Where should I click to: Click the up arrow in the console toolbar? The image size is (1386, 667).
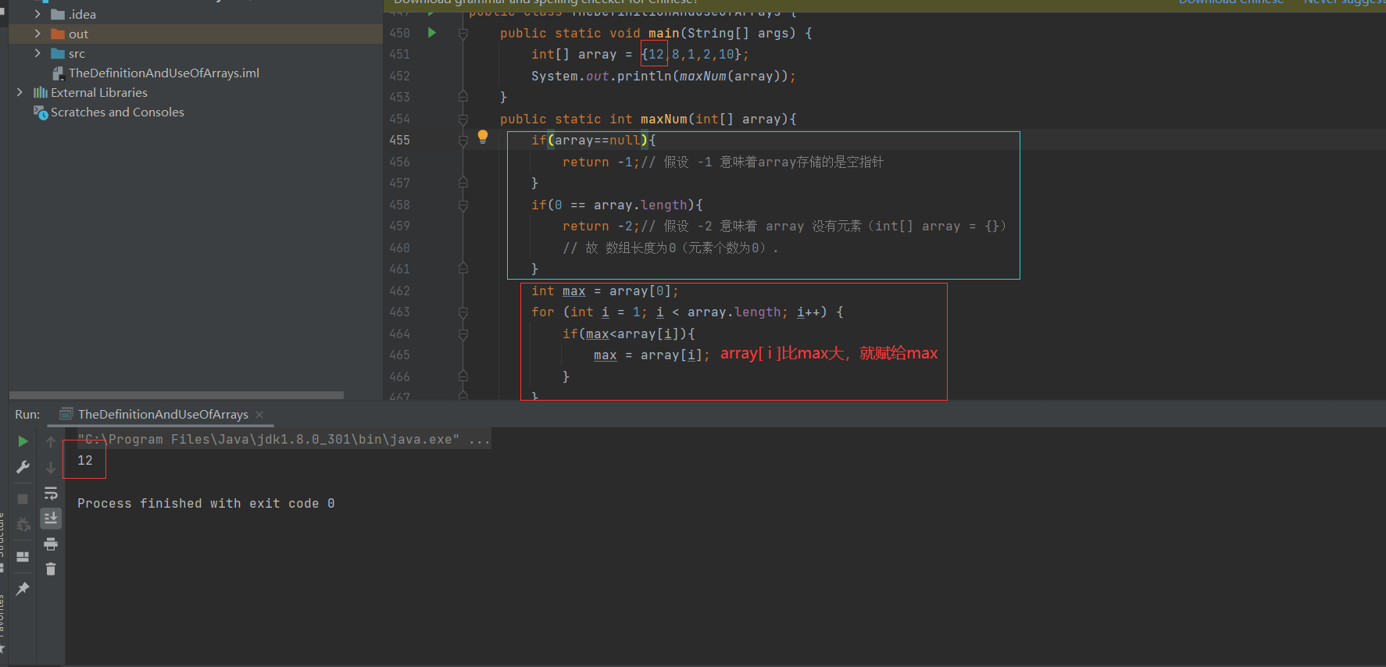[51, 442]
